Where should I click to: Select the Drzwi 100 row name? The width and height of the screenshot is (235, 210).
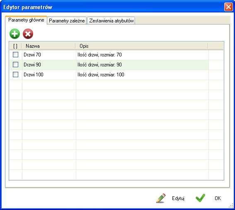point(34,74)
